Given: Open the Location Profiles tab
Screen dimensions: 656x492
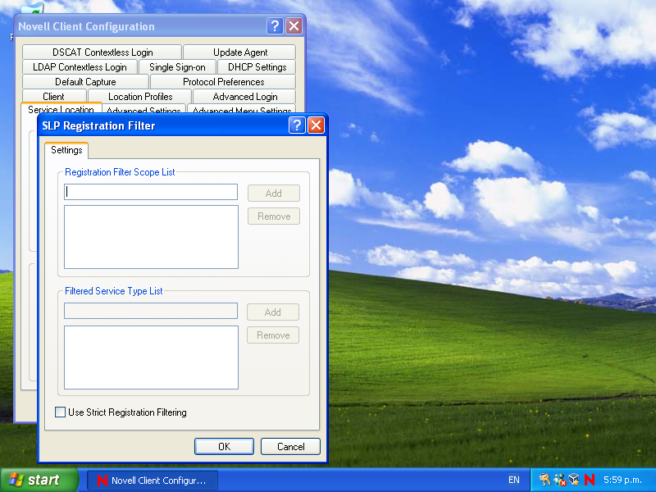Looking at the screenshot, I should click(140, 97).
